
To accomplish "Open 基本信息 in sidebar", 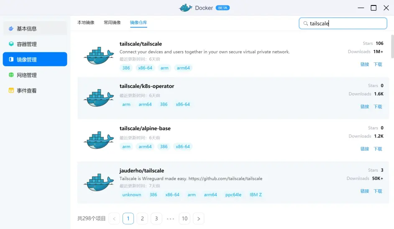I will [35, 28].
